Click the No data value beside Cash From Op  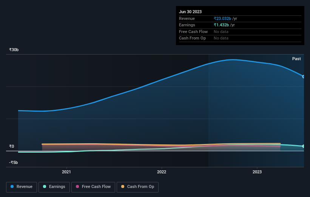[x=221, y=38]
